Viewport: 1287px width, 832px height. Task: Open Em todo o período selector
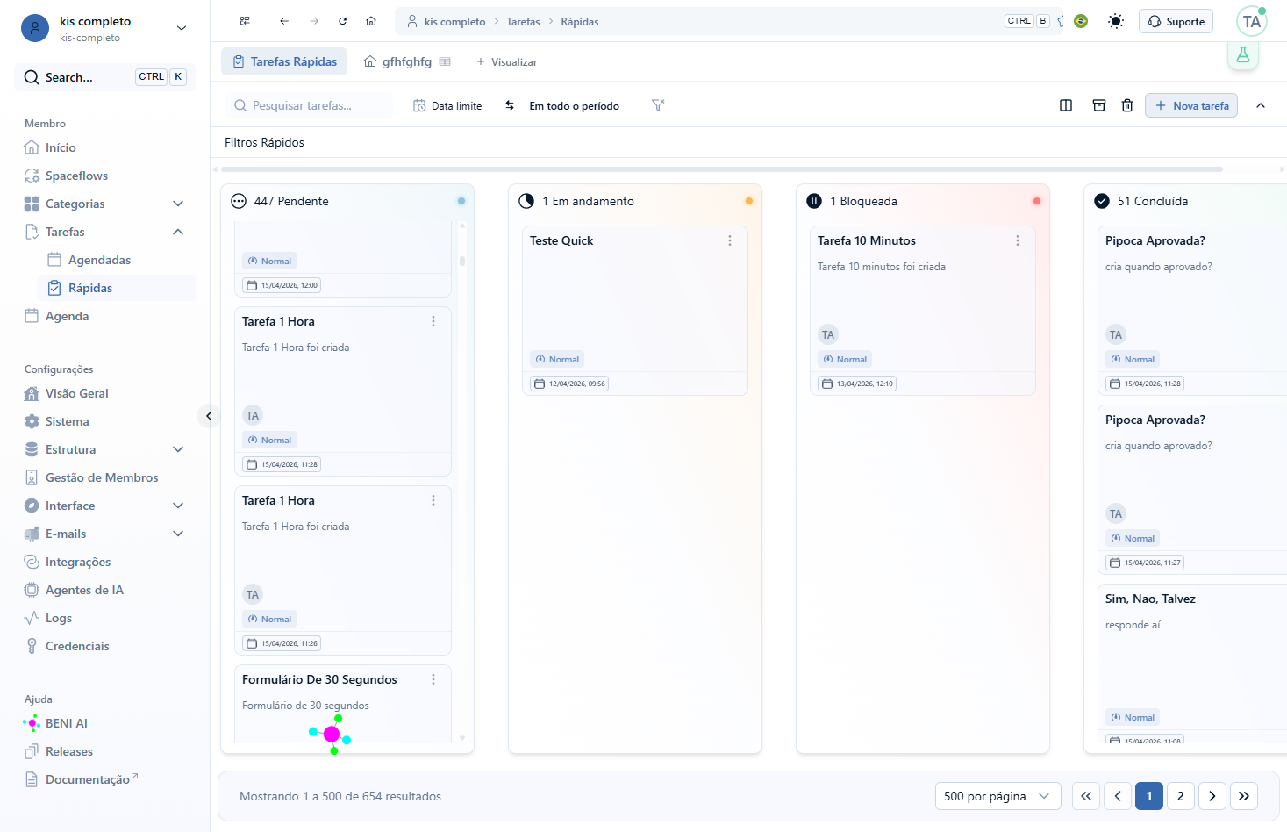(x=574, y=105)
